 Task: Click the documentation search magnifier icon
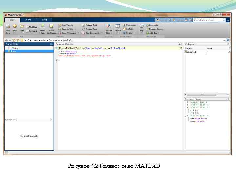[224, 20]
